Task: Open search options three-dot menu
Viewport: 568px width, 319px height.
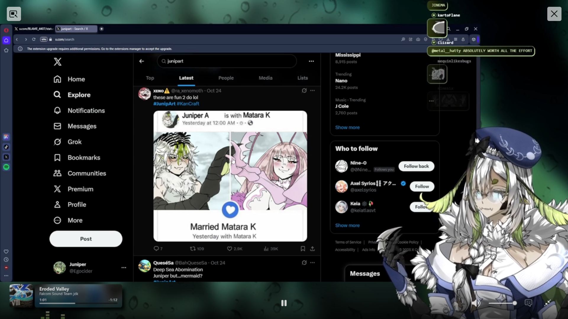Action: point(311,61)
